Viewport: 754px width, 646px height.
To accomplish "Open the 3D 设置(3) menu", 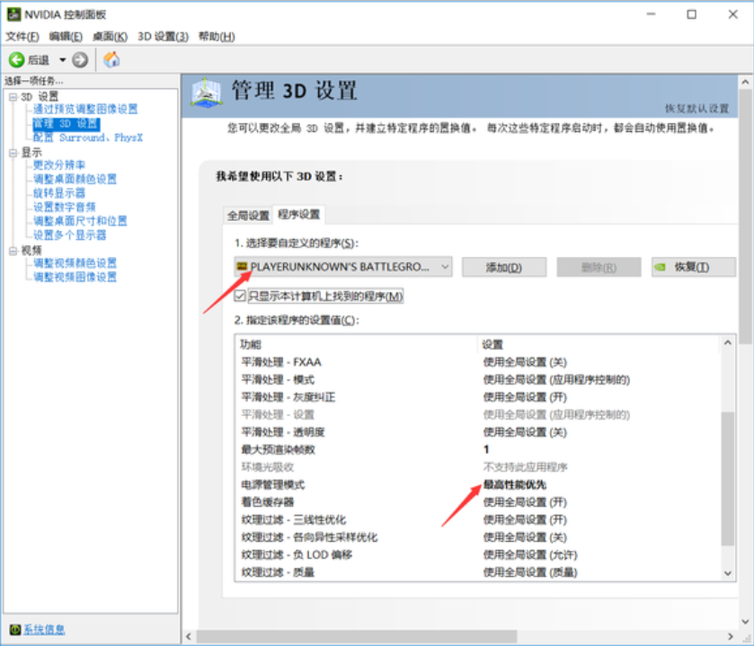I will pos(163,37).
